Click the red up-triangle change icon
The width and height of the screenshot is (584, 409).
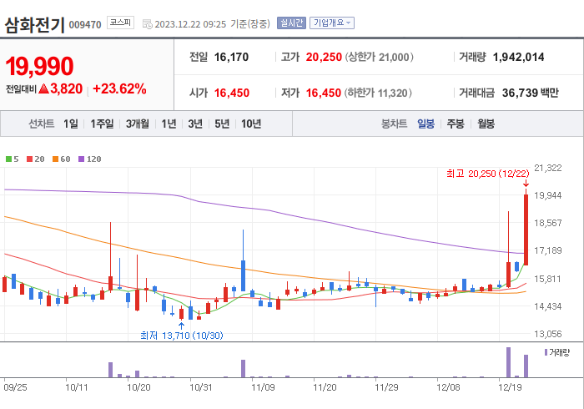tap(43, 88)
